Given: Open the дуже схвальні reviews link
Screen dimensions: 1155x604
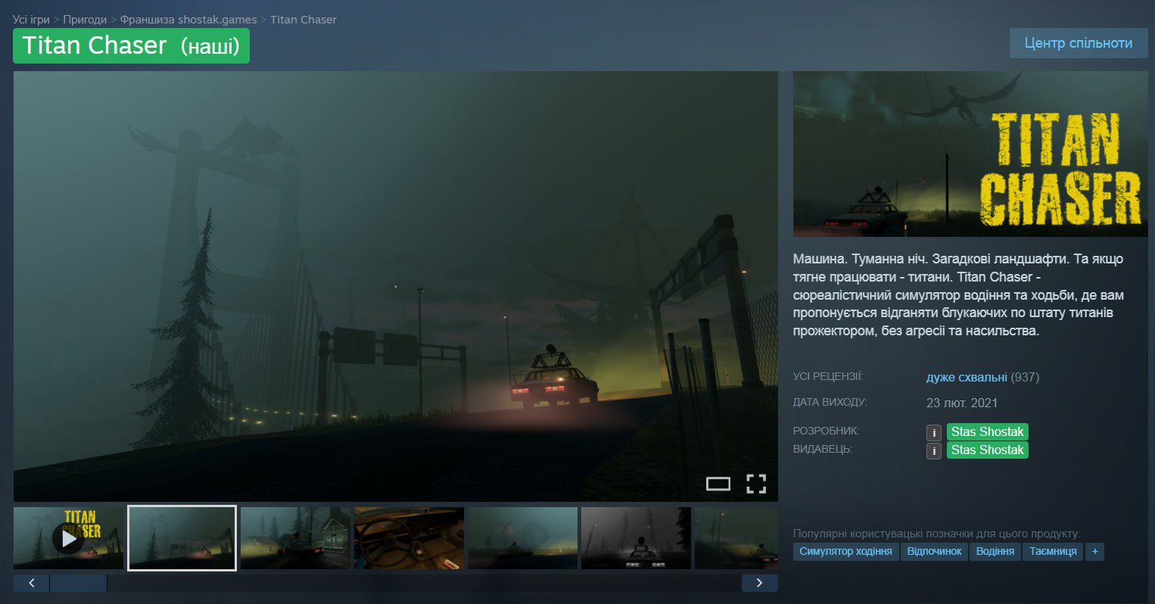Looking at the screenshot, I should 967,377.
